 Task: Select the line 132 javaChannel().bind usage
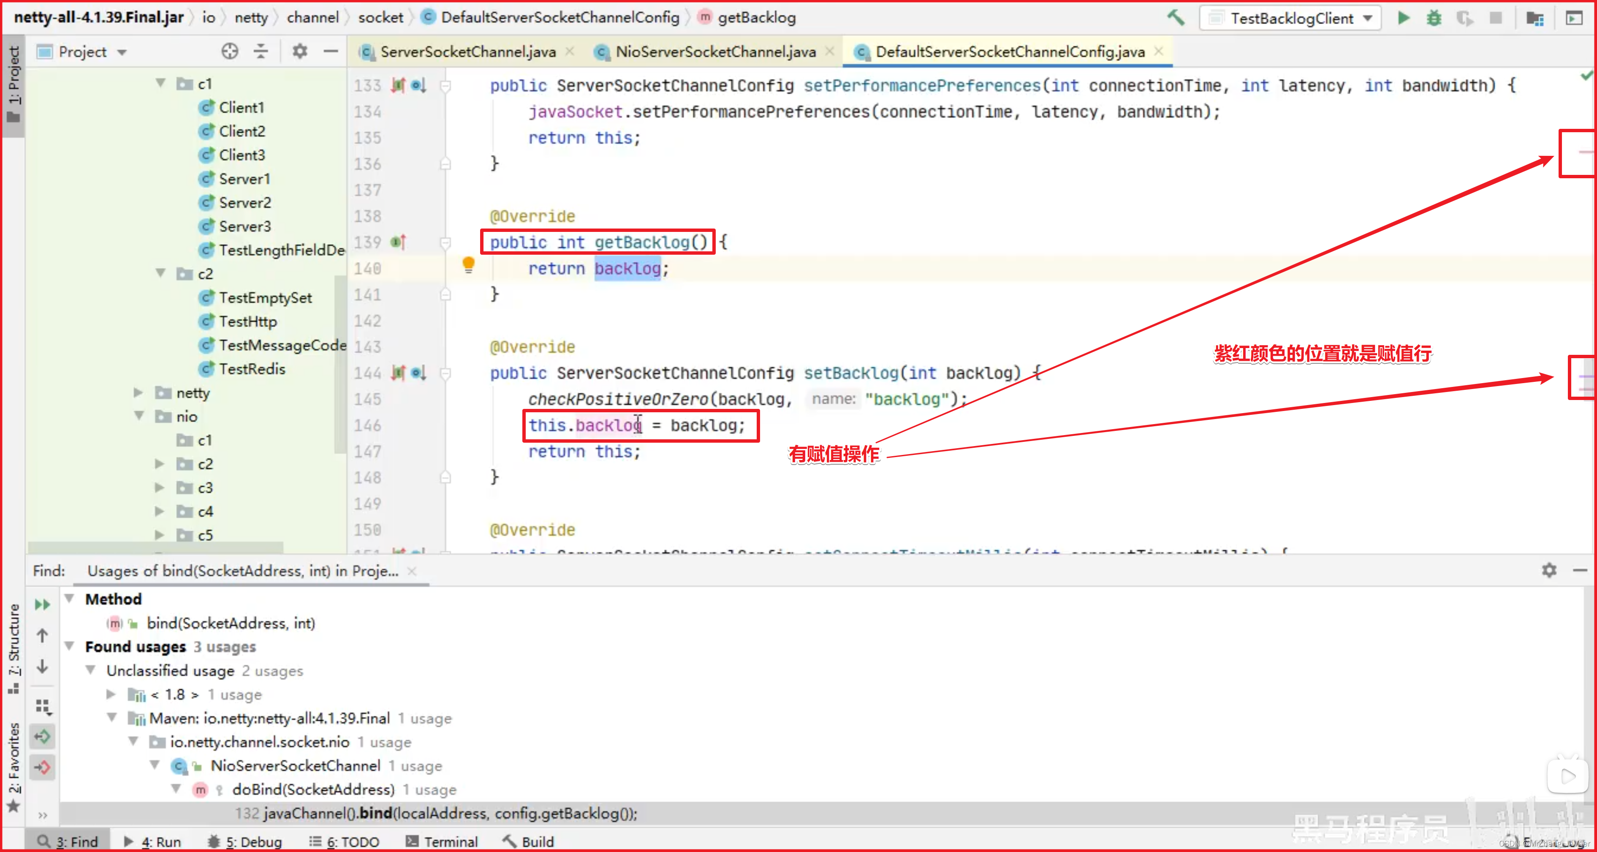[x=436, y=813]
